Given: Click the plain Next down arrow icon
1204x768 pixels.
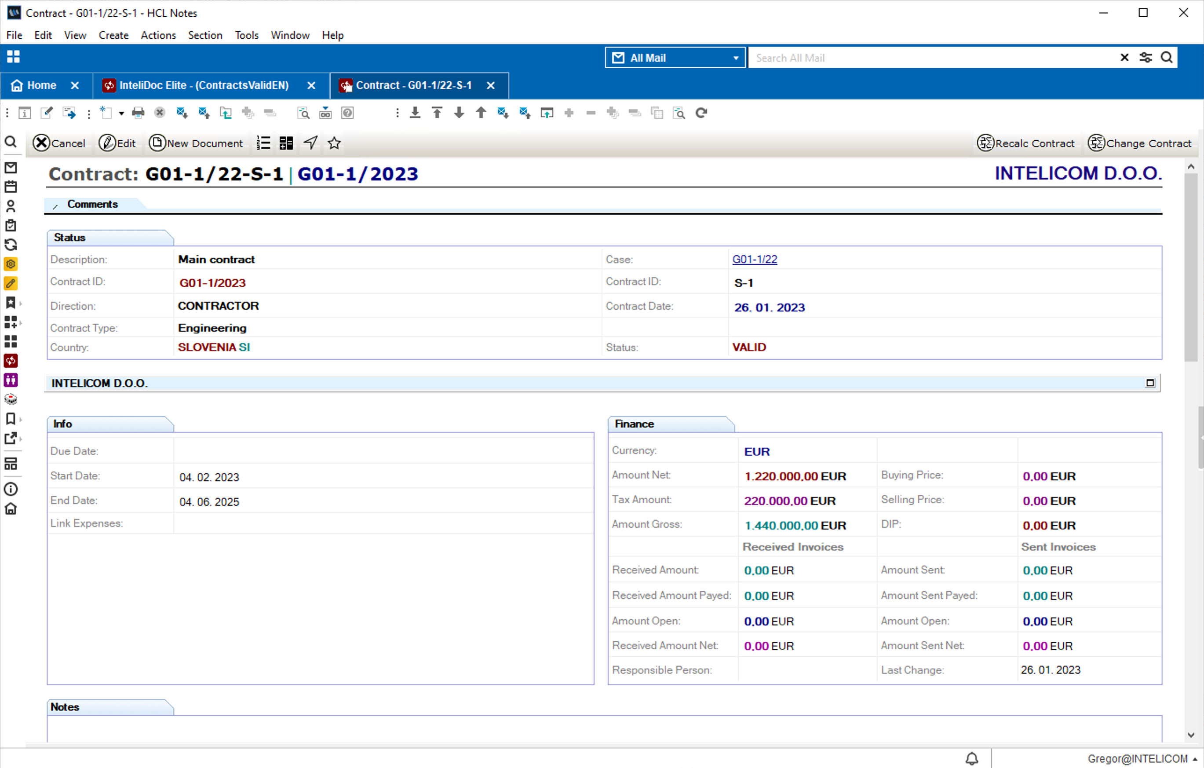Looking at the screenshot, I should 459,113.
